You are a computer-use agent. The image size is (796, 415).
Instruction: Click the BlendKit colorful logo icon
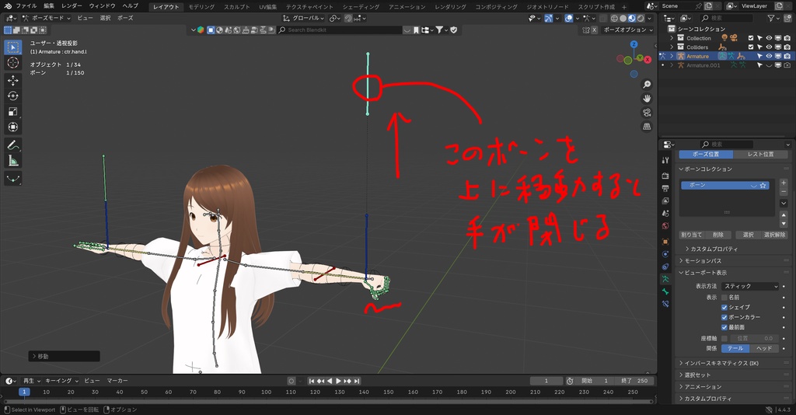[201, 30]
